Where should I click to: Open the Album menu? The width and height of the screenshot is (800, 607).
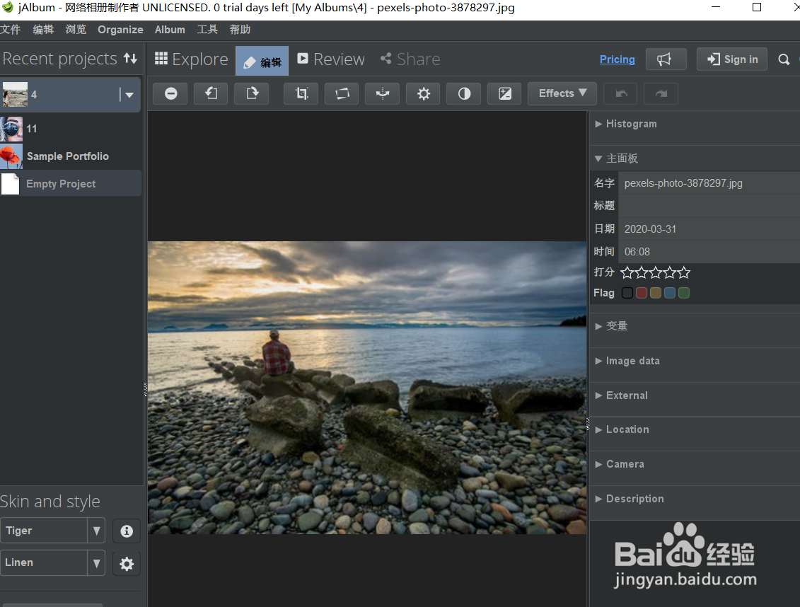(170, 30)
